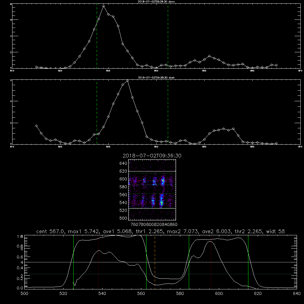This screenshot has width=304, height=304.
Task: Click the orange dashed center line in the bottom plot
Action: tap(155, 262)
